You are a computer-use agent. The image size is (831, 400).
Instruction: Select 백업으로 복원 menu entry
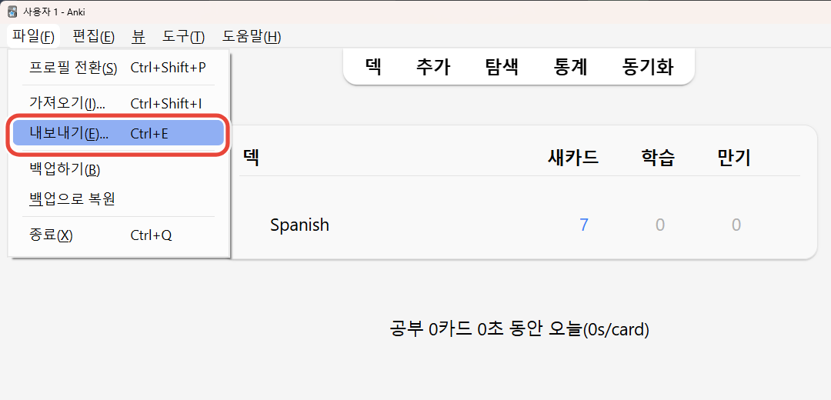click(x=118, y=199)
